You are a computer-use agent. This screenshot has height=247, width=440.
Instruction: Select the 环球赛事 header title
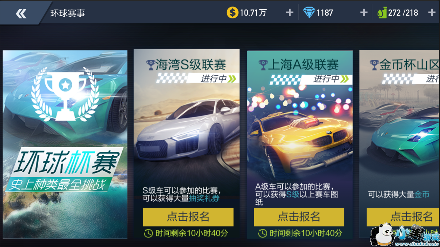tap(68, 13)
